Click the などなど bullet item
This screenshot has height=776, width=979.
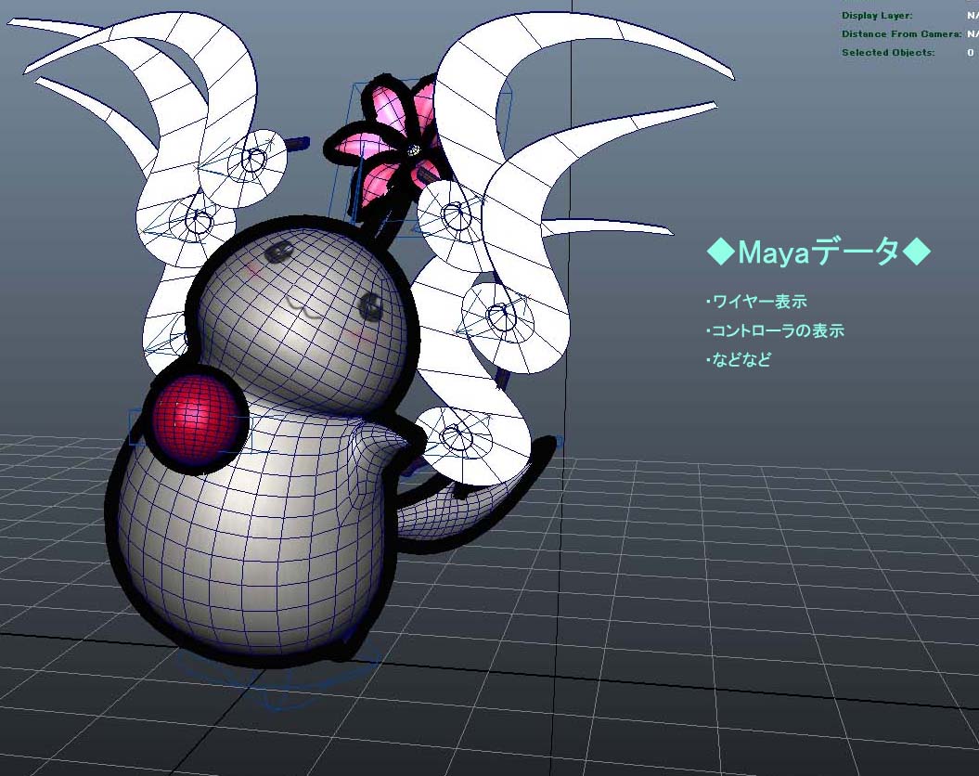coord(740,359)
